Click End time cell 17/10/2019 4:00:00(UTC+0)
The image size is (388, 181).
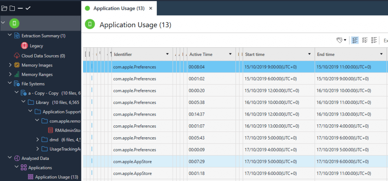351,126
